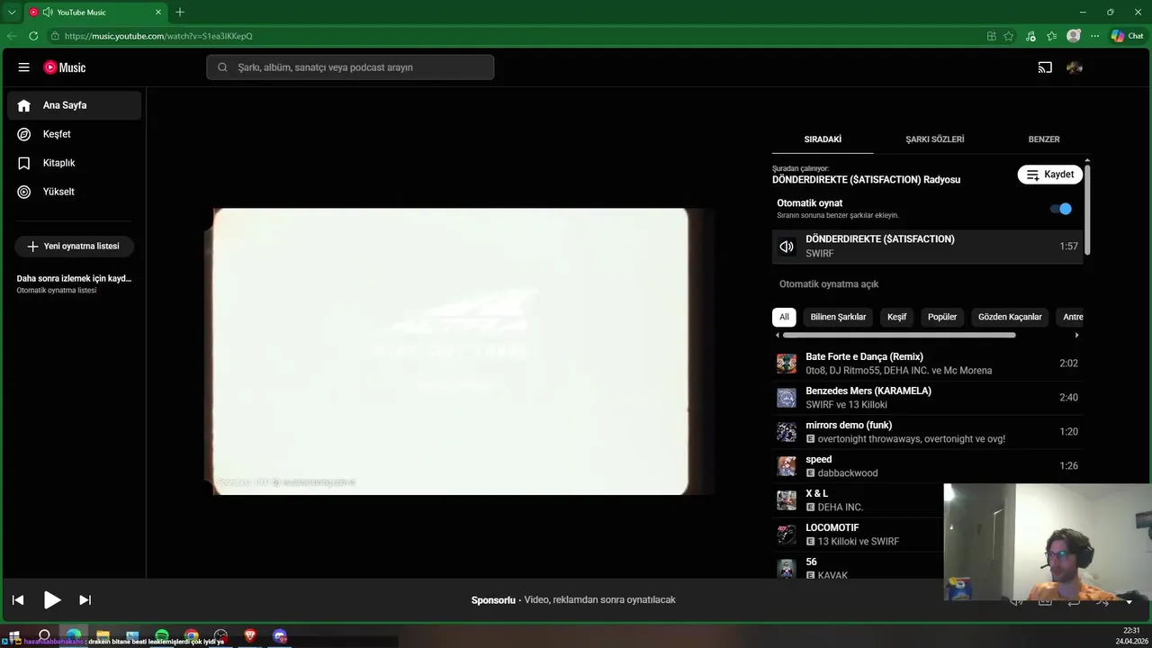Play mirrors demo (funk) from queue
1152x648 pixels.
(x=927, y=432)
